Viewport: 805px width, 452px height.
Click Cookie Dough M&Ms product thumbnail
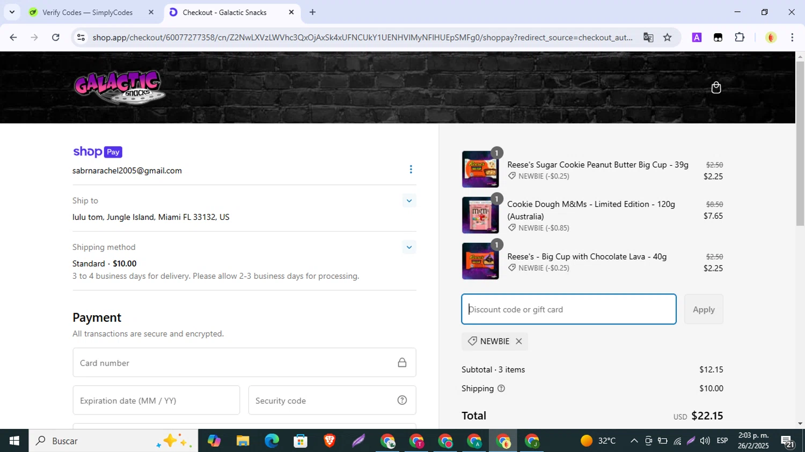480,215
